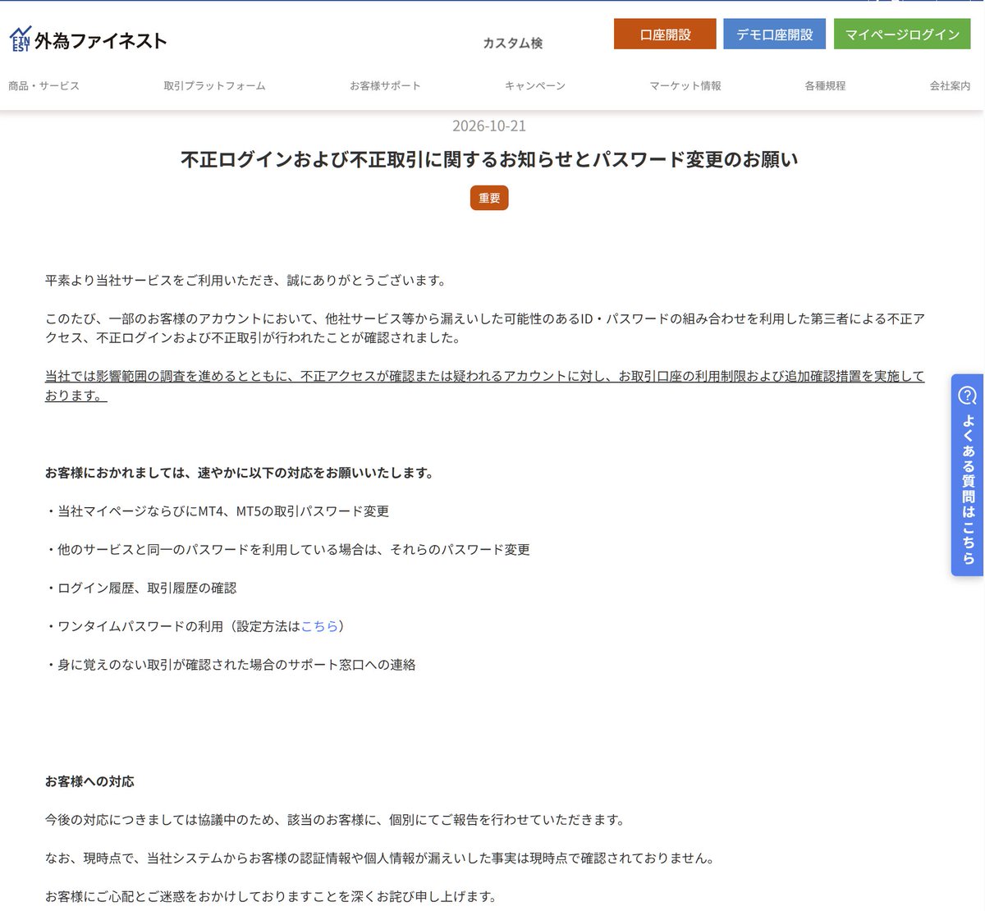Click the date 2026-10-21

pos(489,126)
